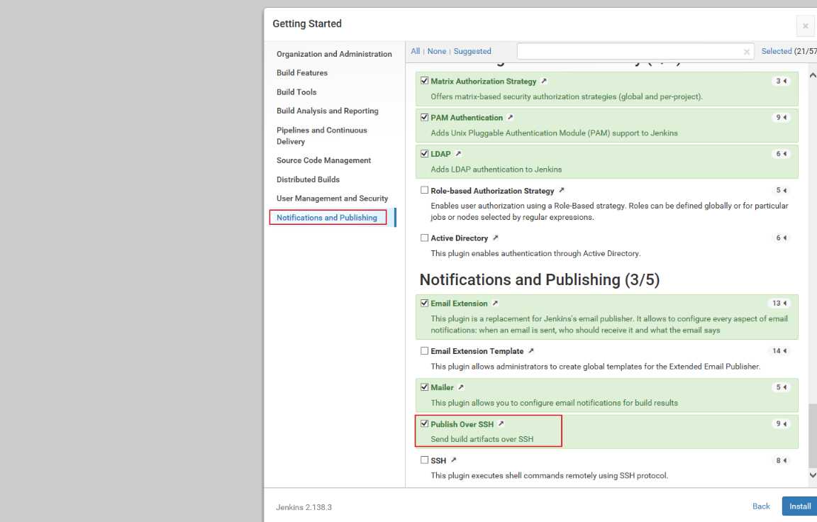
Task: Click the Install button
Action: (799, 506)
